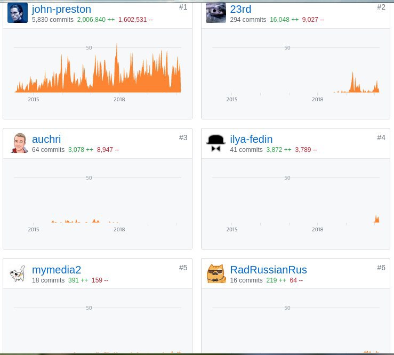Open RadRussianRus's orange cat avatar
Viewport: 394px width, 355px height.
[x=216, y=273]
